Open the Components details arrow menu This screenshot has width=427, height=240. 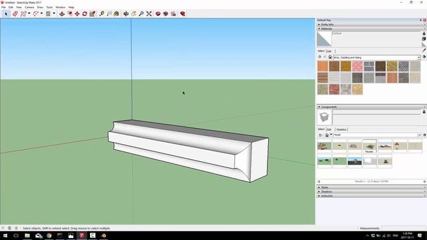click(x=424, y=135)
